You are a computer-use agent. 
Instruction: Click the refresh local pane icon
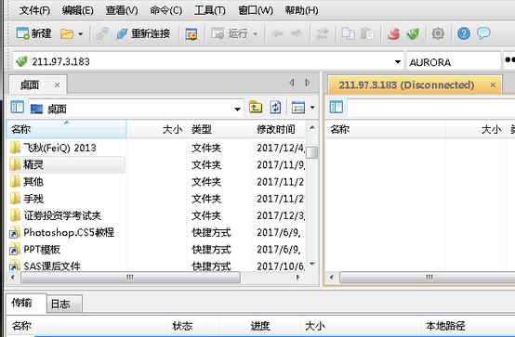coord(275,108)
